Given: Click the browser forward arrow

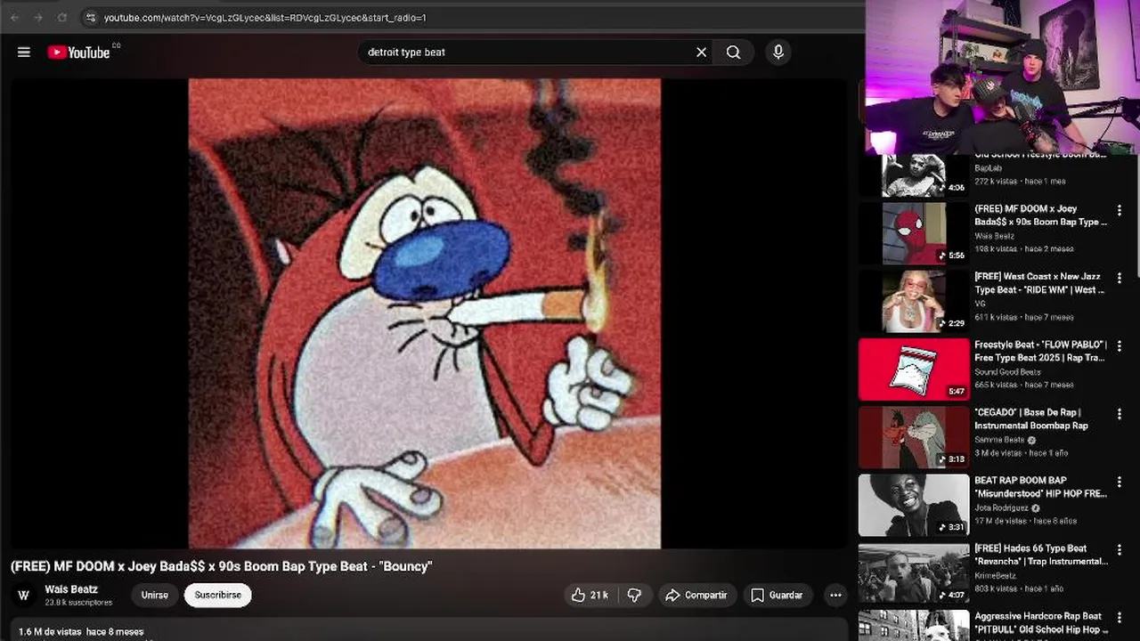Looking at the screenshot, I should coord(37,18).
